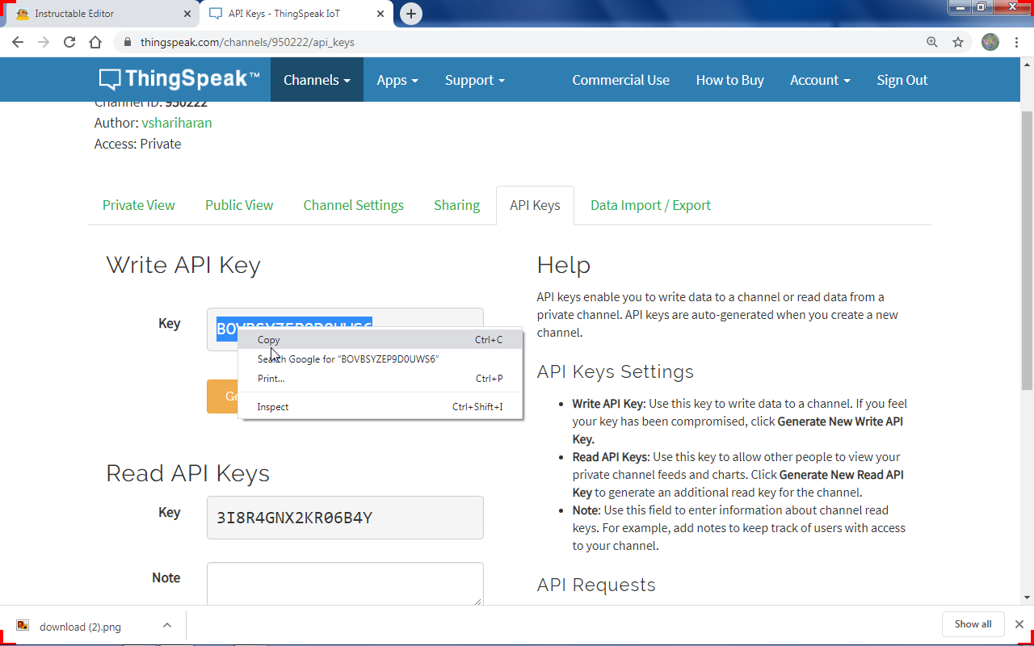Close the API Keys - ThingSpeak IoT tab
This screenshot has height=646, width=1034.
coord(382,14)
